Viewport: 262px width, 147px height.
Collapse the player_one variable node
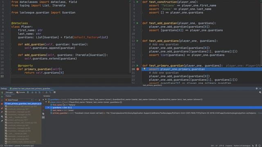[x=46, y=102]
